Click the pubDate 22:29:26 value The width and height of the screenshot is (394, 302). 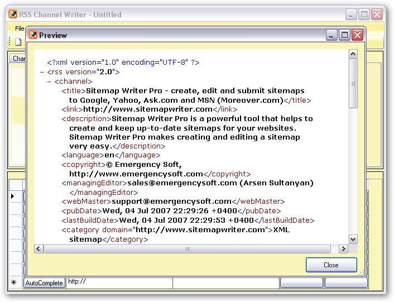(191, 210)
